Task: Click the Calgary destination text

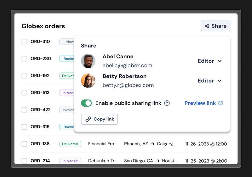Action: click(x=166, y=144)
